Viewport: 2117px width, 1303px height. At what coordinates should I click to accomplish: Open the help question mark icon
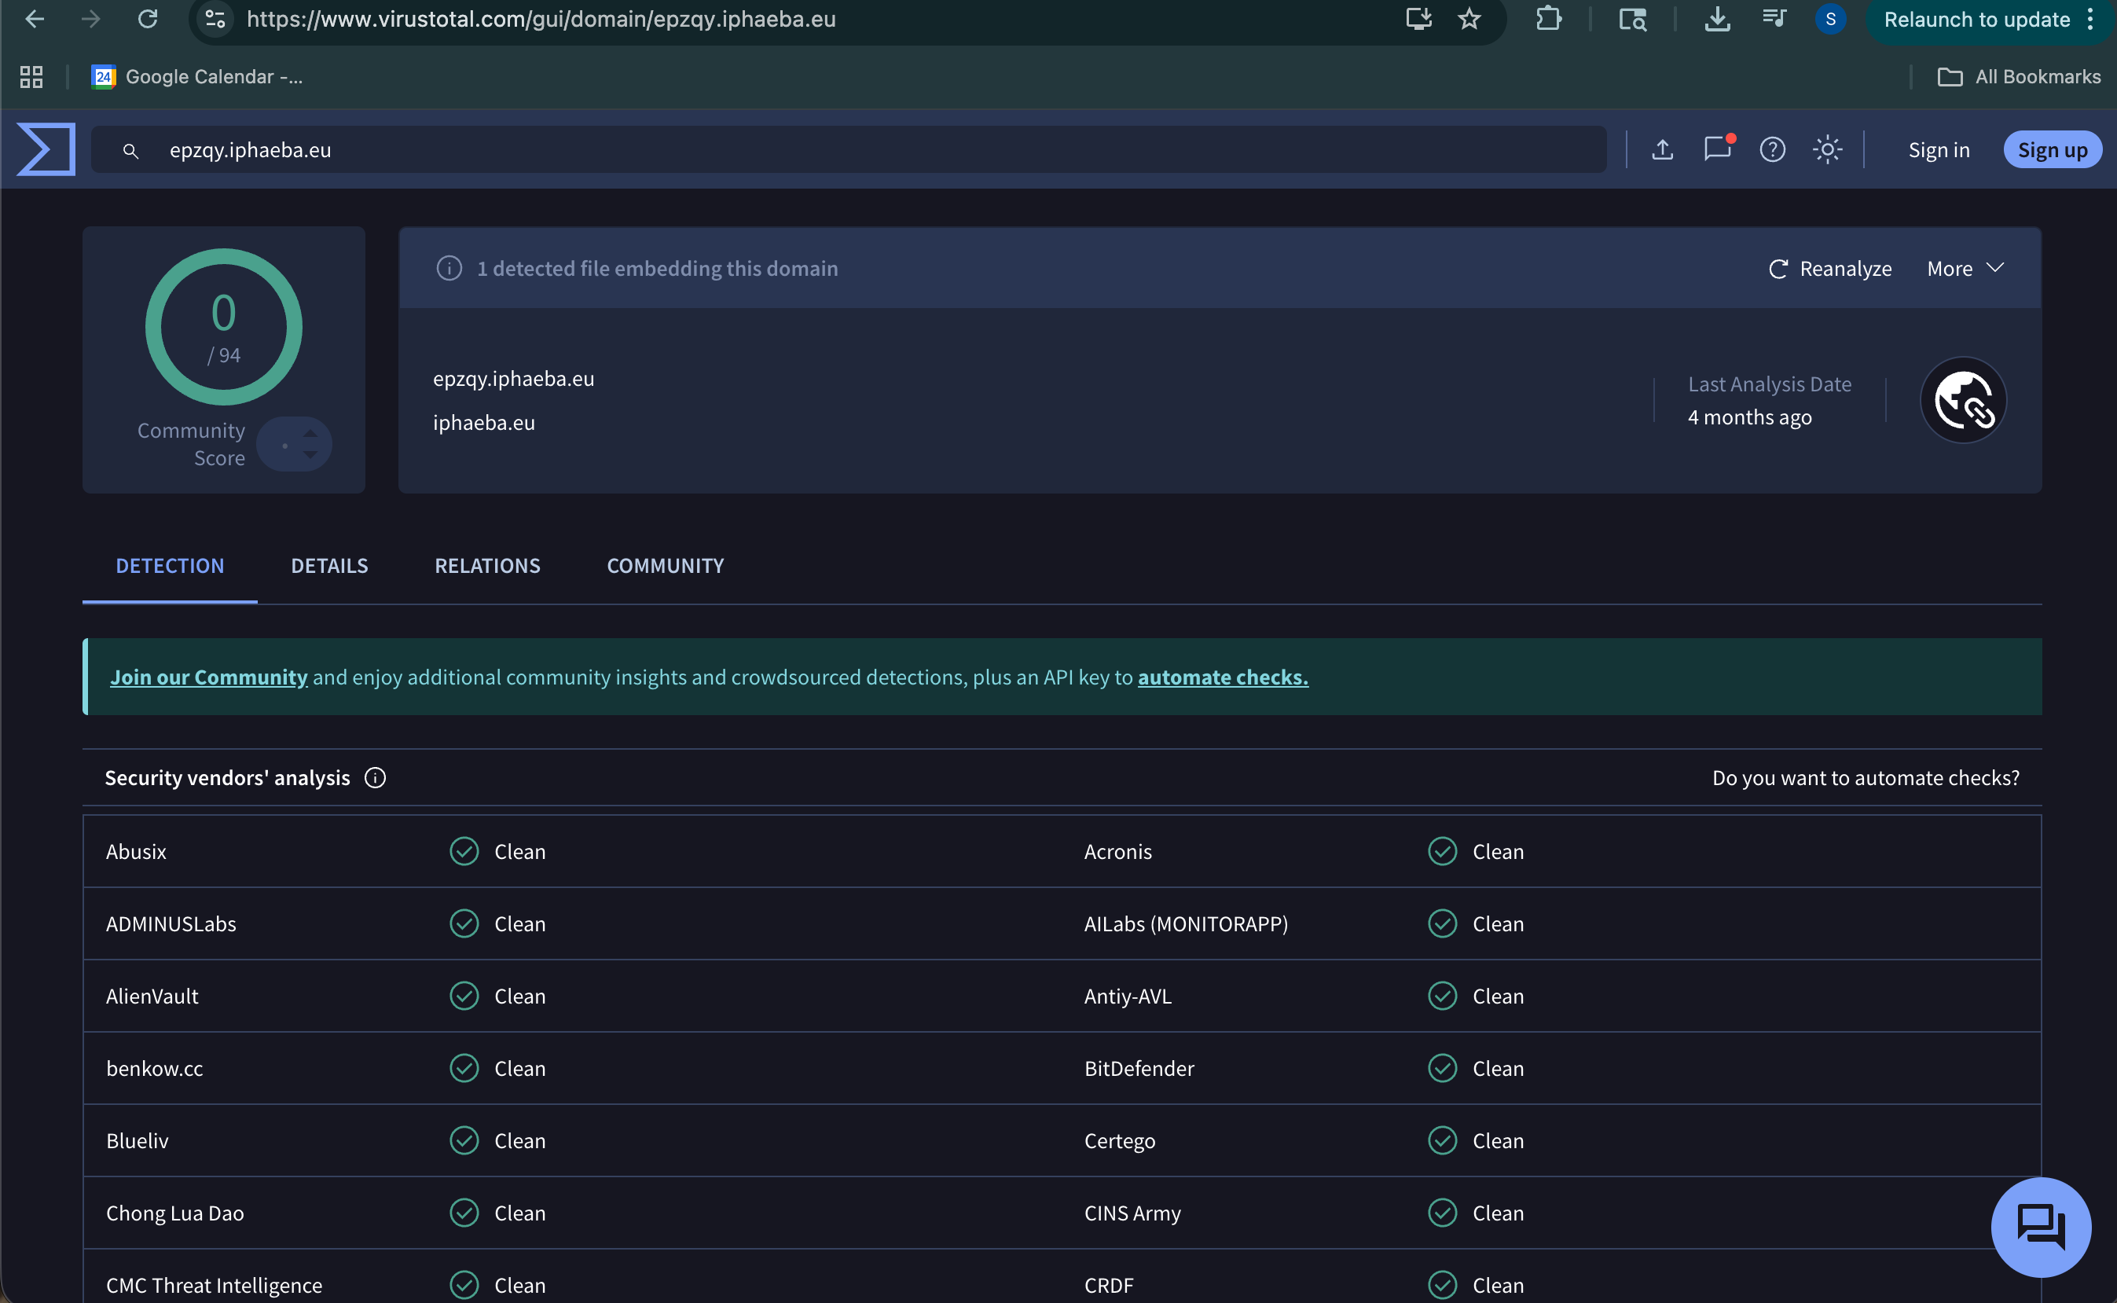point(1771,150)
